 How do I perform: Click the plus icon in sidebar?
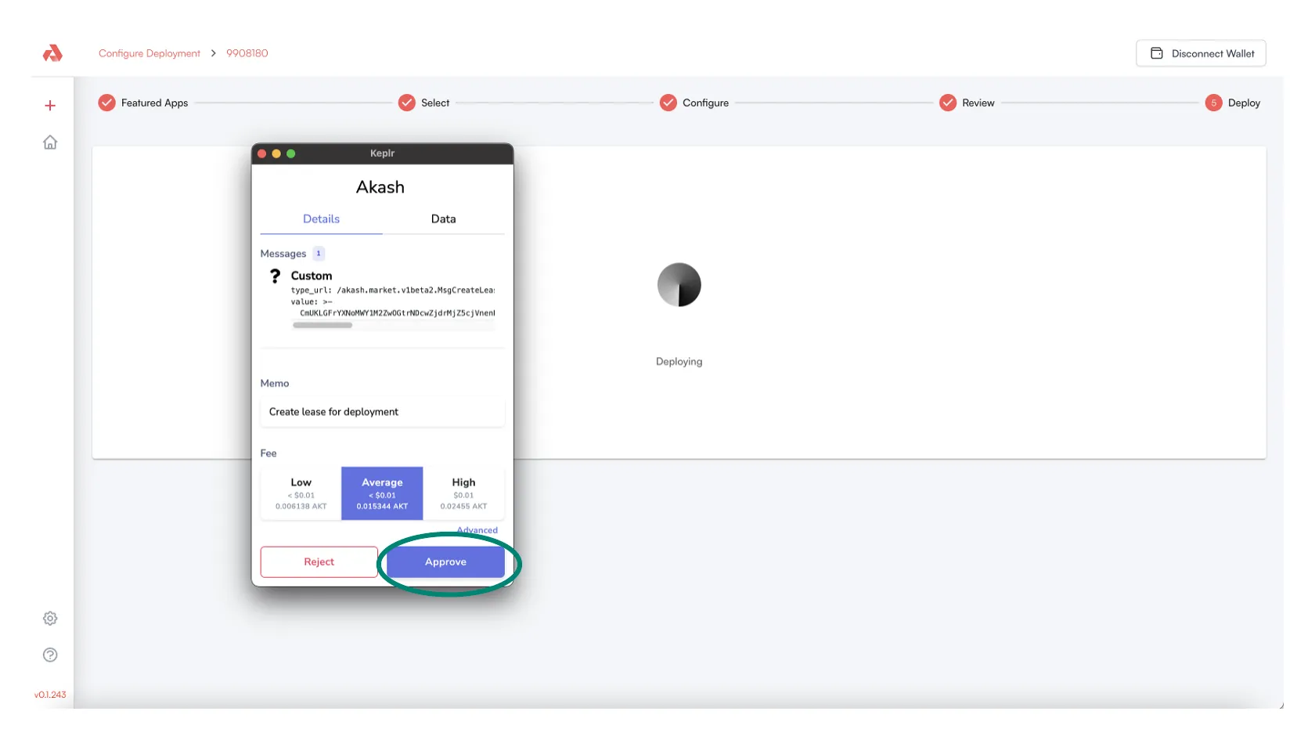click(x=50, y=106)
